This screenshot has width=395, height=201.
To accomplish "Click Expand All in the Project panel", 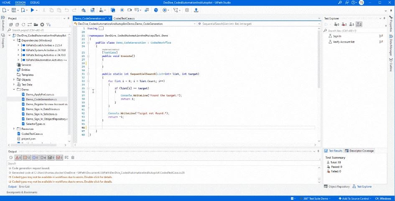I will tap(11, 24).
